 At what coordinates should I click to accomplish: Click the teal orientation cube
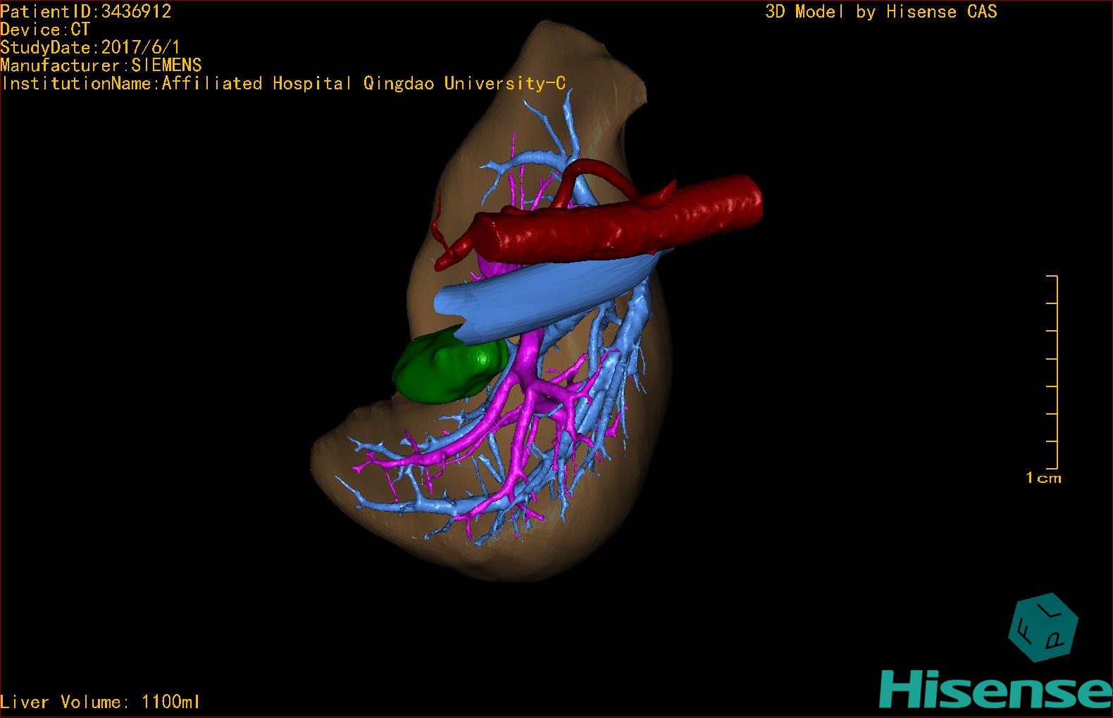[1043, 627]
